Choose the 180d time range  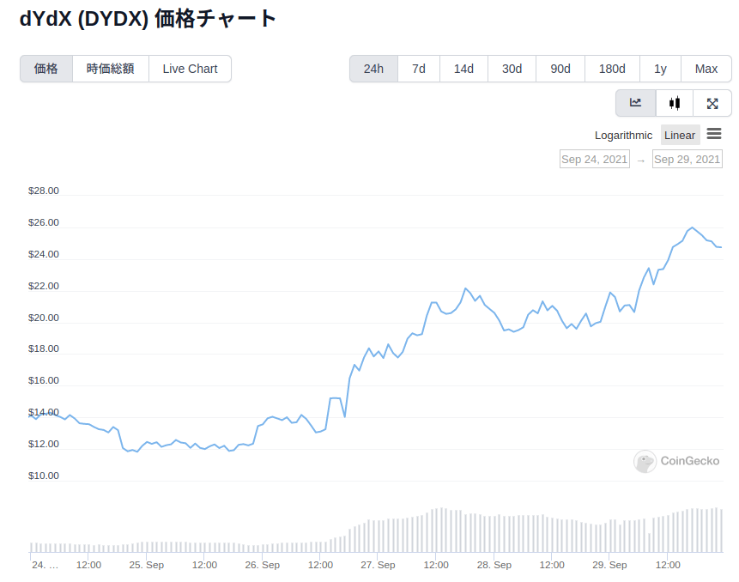pyautogui.click(x=612, y=69)
